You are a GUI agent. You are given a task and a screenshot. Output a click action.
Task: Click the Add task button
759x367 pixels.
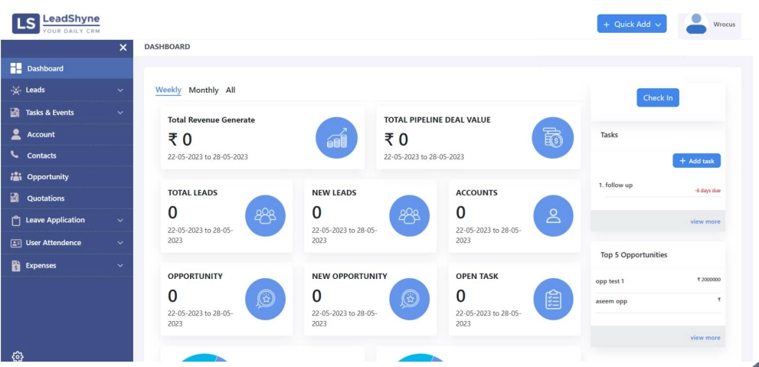[696, 161]
